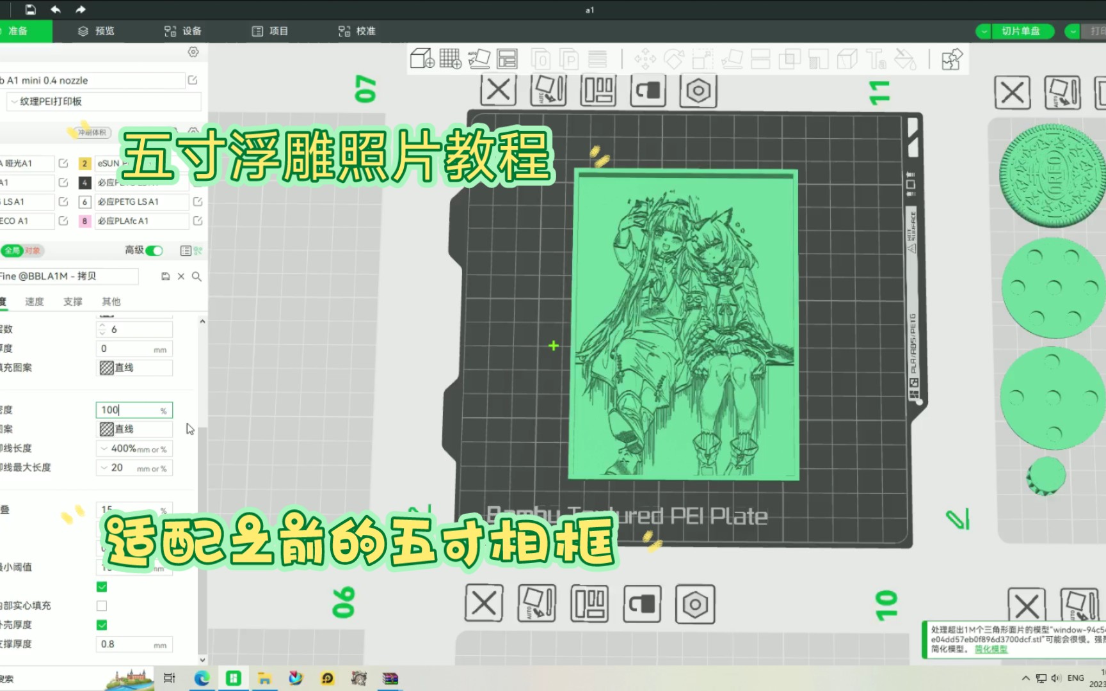1106x691 pixels.
Task: Click the save preset floppy icon
Action: point(165,276)
